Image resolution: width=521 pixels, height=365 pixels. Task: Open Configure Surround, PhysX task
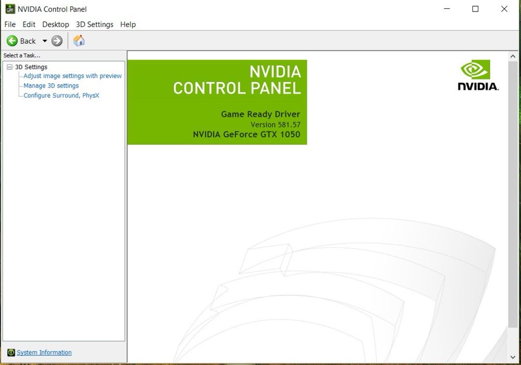[61, 95]
